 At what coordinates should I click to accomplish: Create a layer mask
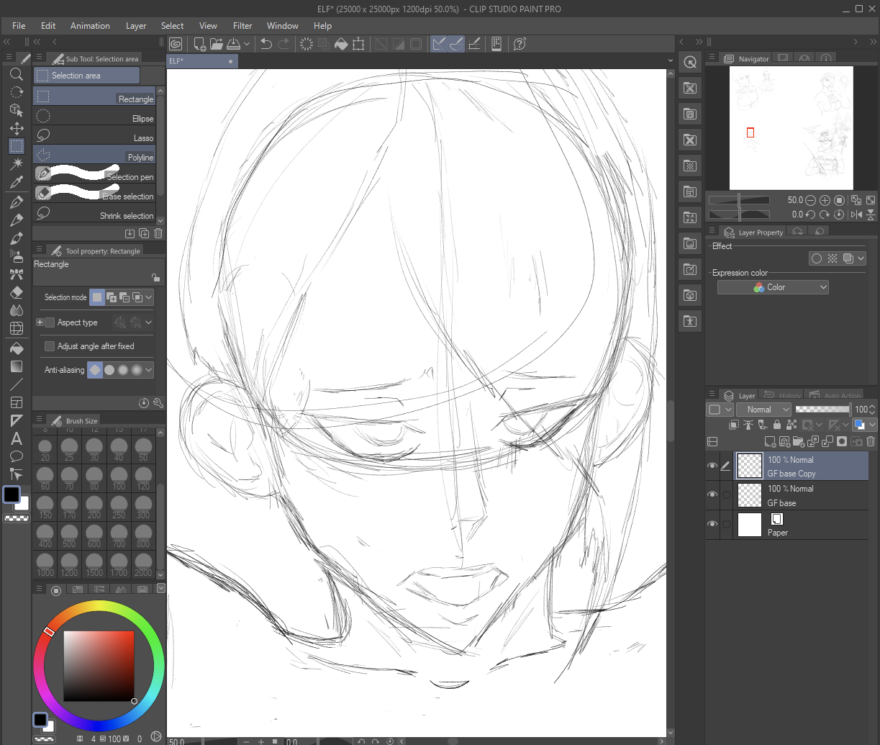click(x=842, y=442)
